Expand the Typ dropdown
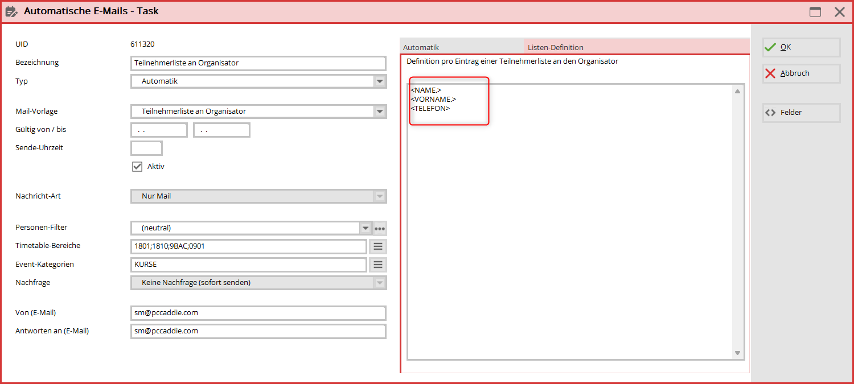Viewport: 854px width, 384px height. click(380, 81)
